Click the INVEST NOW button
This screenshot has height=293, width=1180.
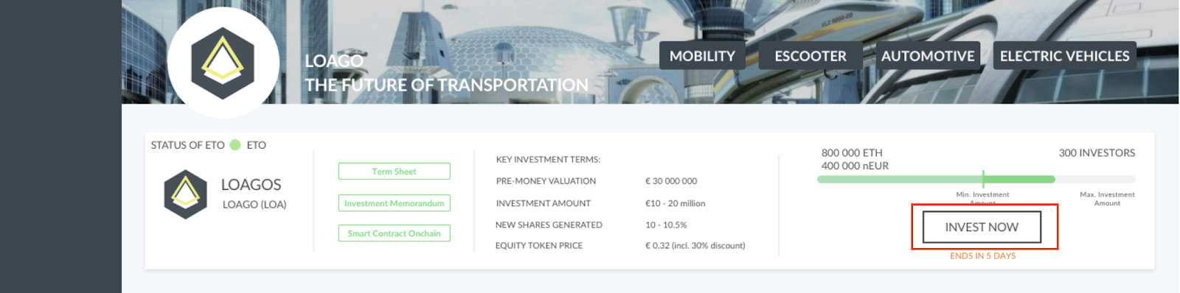click(x=982, y=227)
